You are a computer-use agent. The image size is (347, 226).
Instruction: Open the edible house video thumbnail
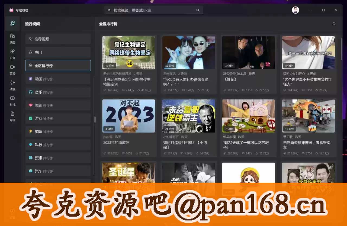click(x=249, y=116)
